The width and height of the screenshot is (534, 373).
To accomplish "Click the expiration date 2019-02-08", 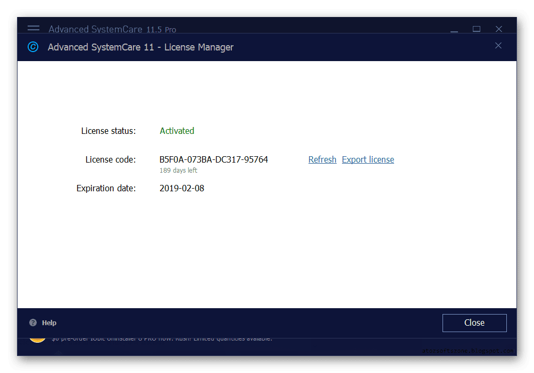I will [x=182, y=188].
